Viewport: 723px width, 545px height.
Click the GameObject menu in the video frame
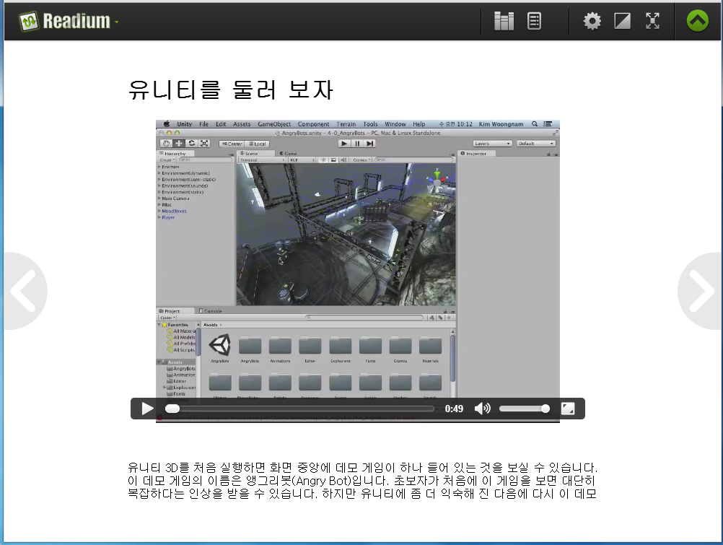click(x=274, y=124)
